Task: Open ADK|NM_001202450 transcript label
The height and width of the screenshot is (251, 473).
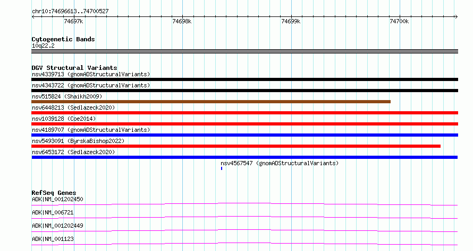Action: point(57,199)
